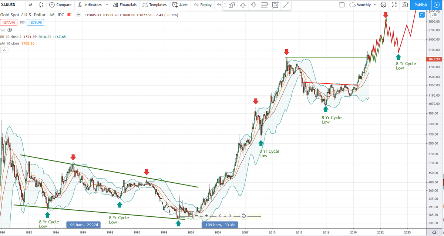Enter fullscreen mode

point(394,5)
